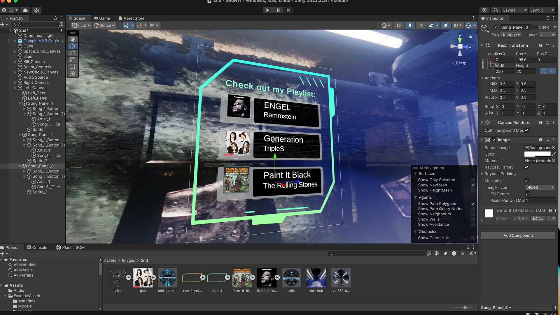Click the Image Color swatch
560x315 pixels.
pos(537,154)
